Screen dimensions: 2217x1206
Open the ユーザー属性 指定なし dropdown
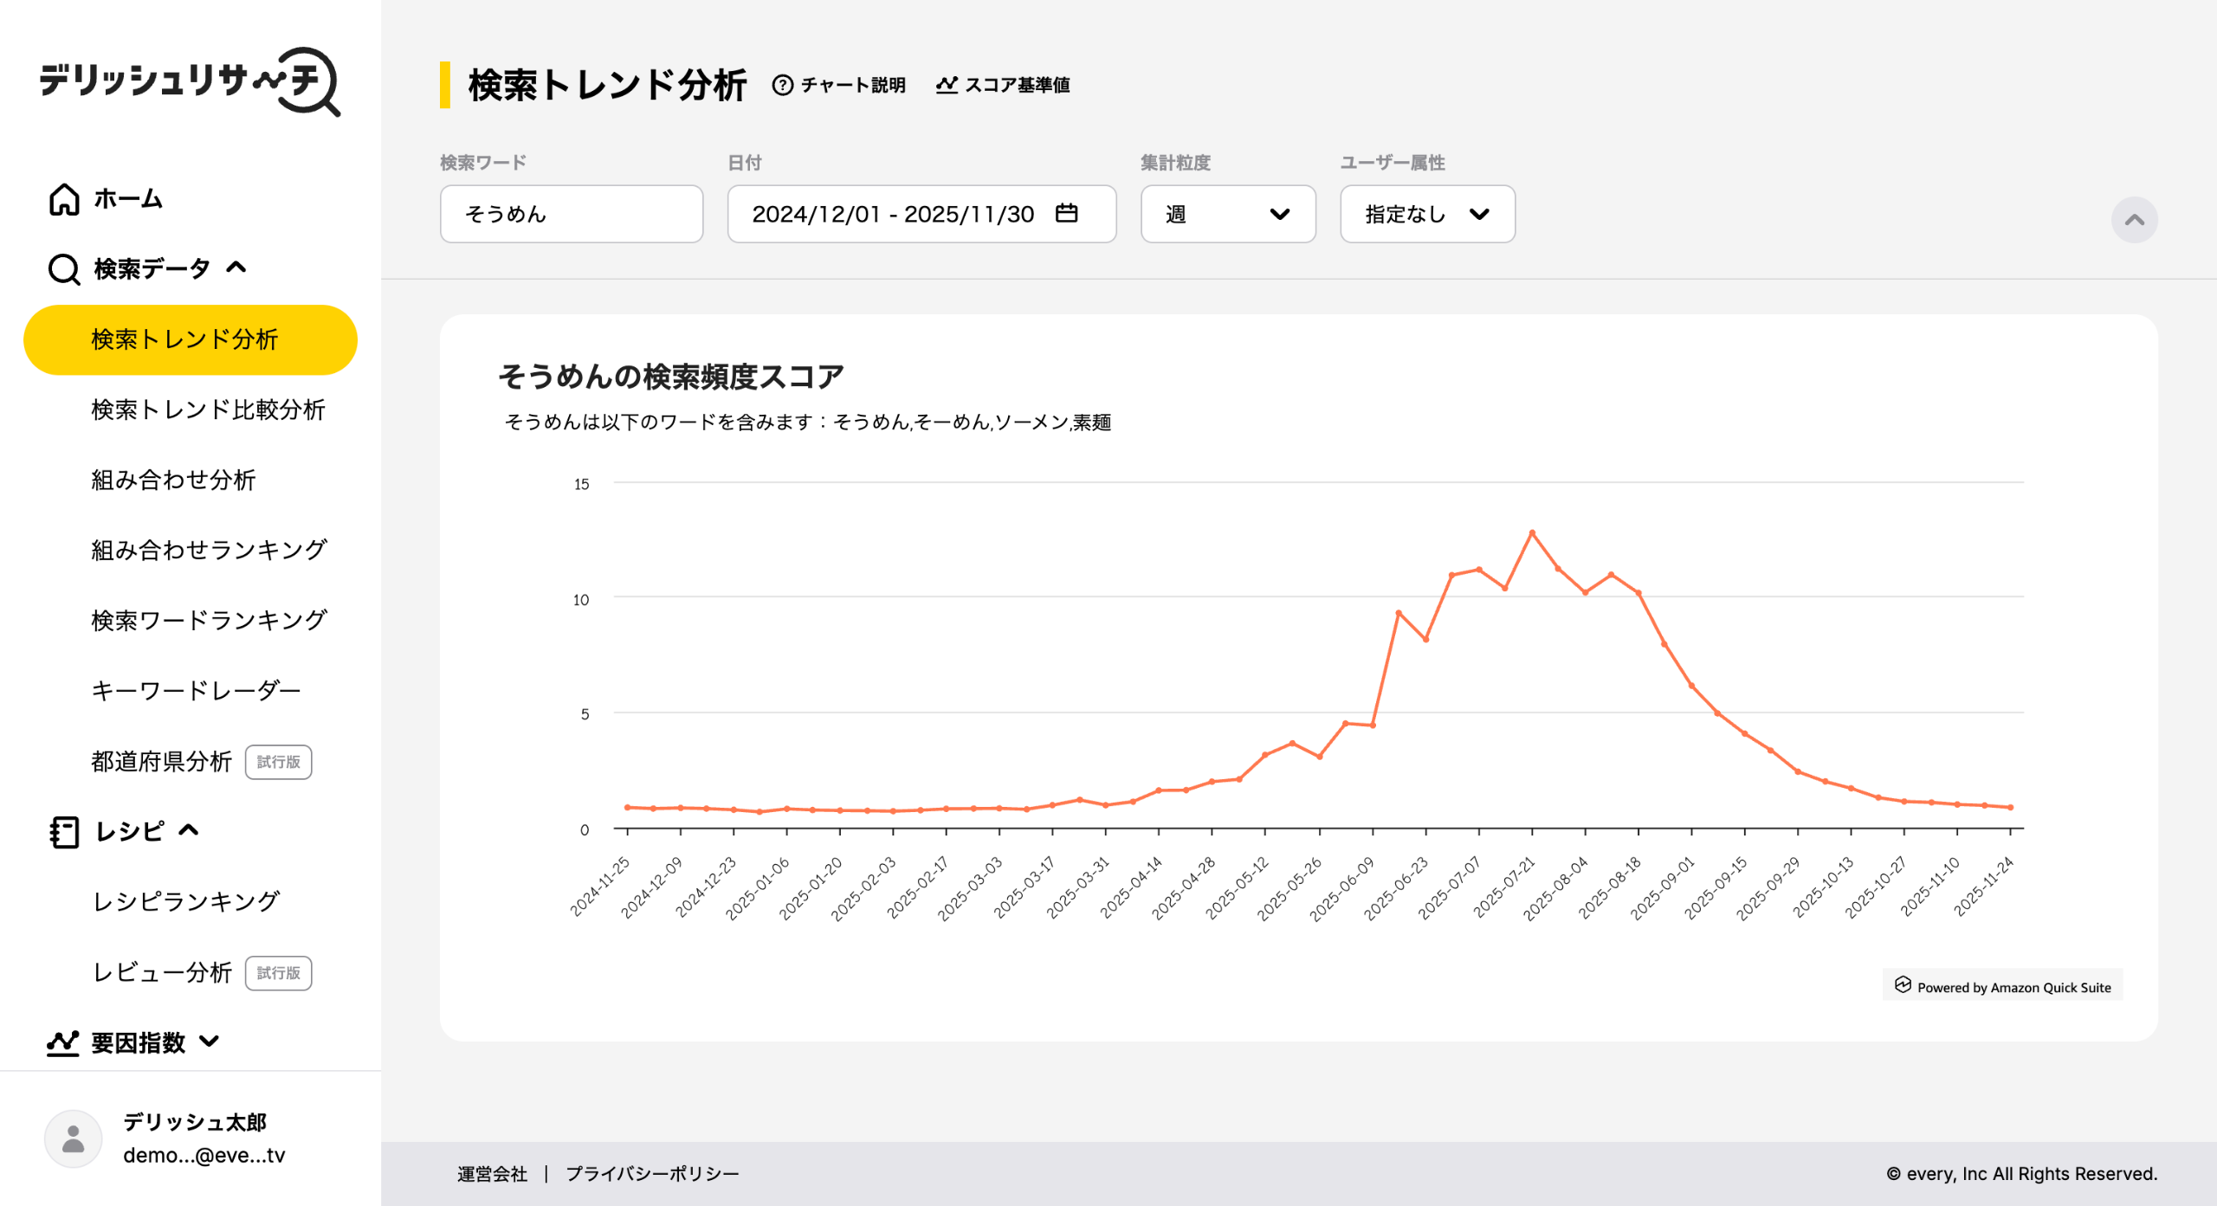(x=1426, y=214)
